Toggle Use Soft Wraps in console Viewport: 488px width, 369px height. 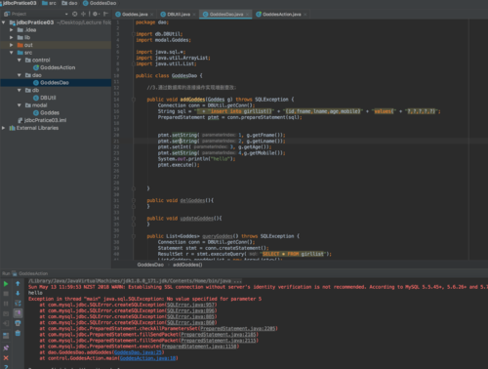point(18,304)
